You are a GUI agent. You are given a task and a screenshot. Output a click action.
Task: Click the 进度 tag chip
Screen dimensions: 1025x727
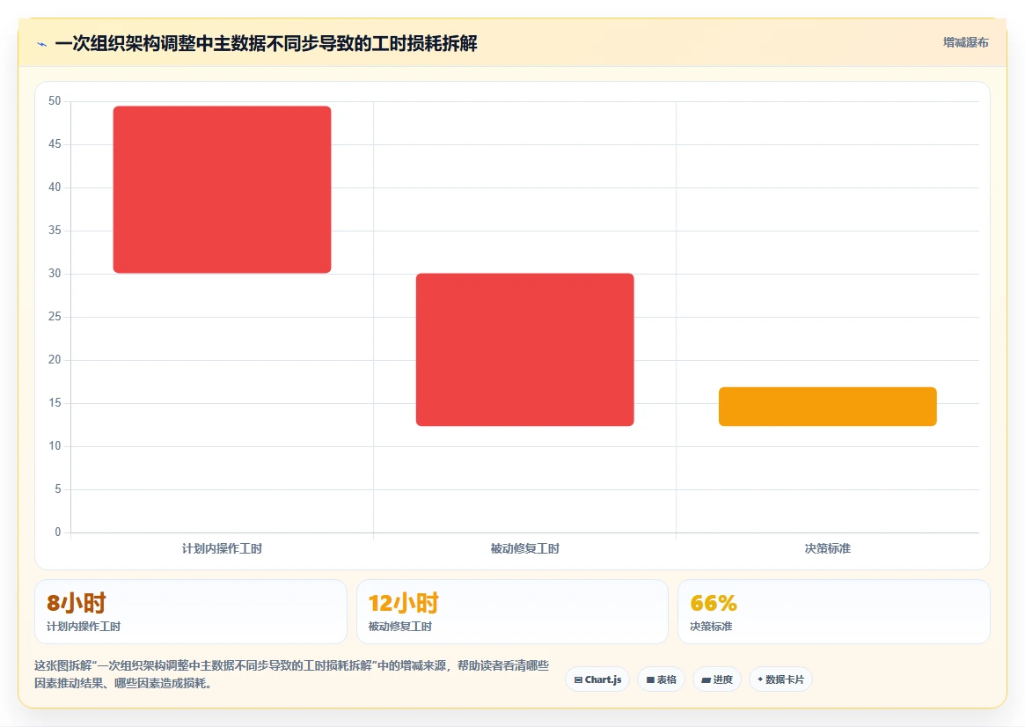[717, 679]
